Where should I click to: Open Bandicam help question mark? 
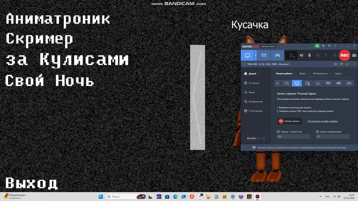coord(335,46)
